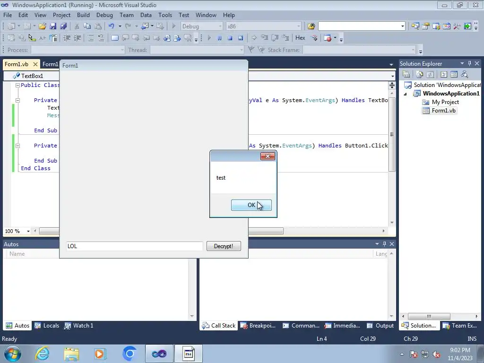
Task: Click the View Code icon in Solution Explorer
Action: point(443,74)
